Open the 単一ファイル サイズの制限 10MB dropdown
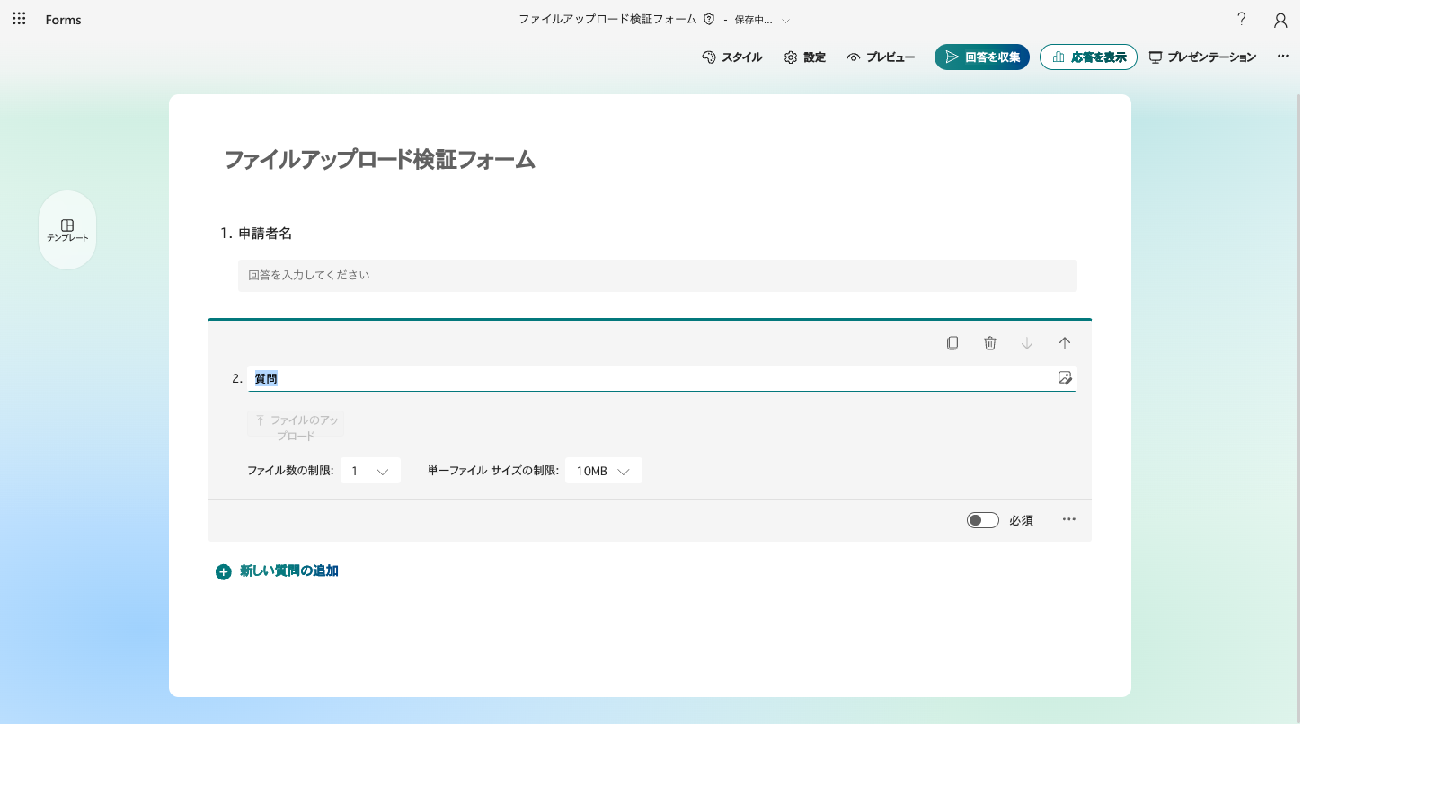Screen dimensions: 1444x804 (604, 471)
